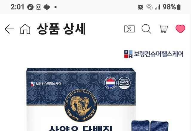Image resolution: width=191 pixels, height=131 pixels.
Task: Toggle the pink heart wishlist icon
Action: pyautogui.click(x=180, y=29)
